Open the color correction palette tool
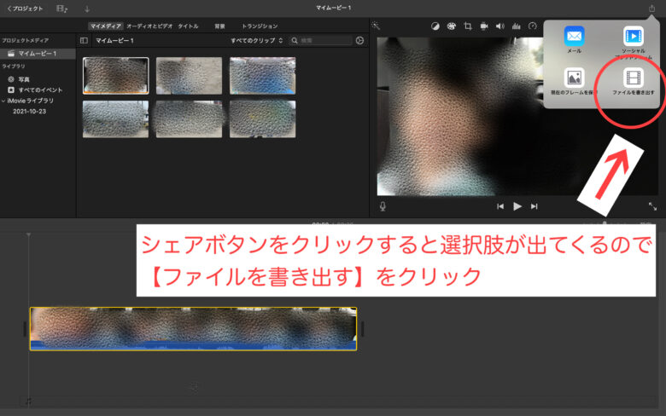 (451, 26)
